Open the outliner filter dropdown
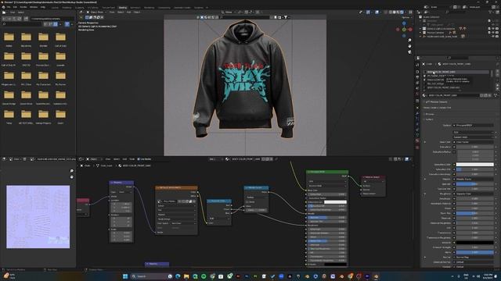The width and height of the screenshot is (501, 281). coord(491,12)
